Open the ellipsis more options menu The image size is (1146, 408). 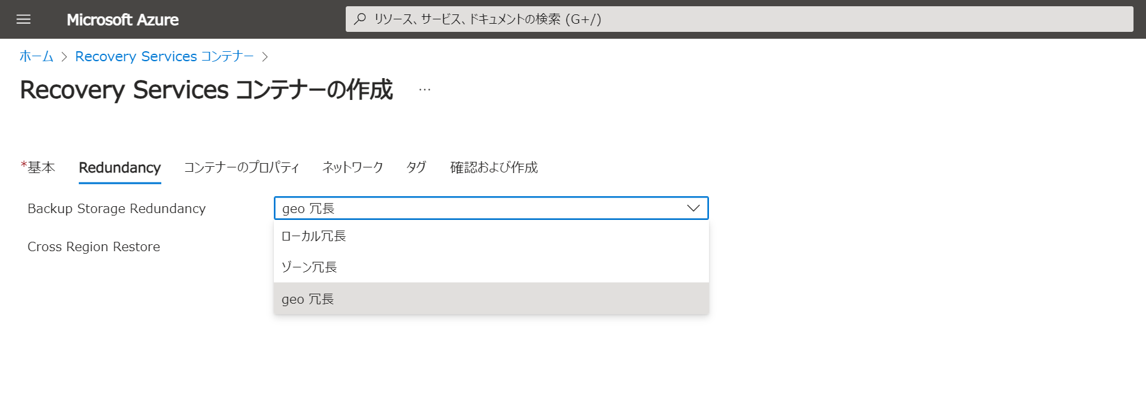point(425,90)
